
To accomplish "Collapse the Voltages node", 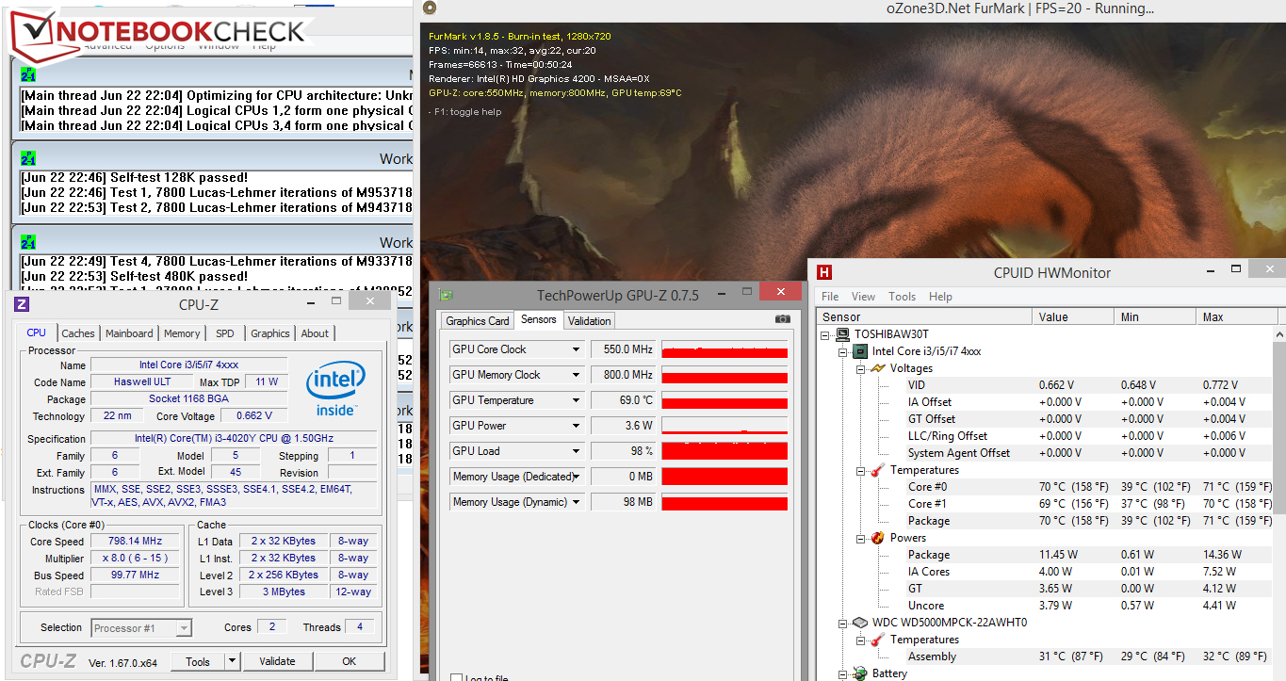I will click(x=861, y=368).
